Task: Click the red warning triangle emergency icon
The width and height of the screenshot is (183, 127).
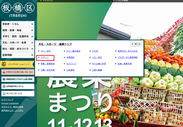Action: tap(4, 72)
